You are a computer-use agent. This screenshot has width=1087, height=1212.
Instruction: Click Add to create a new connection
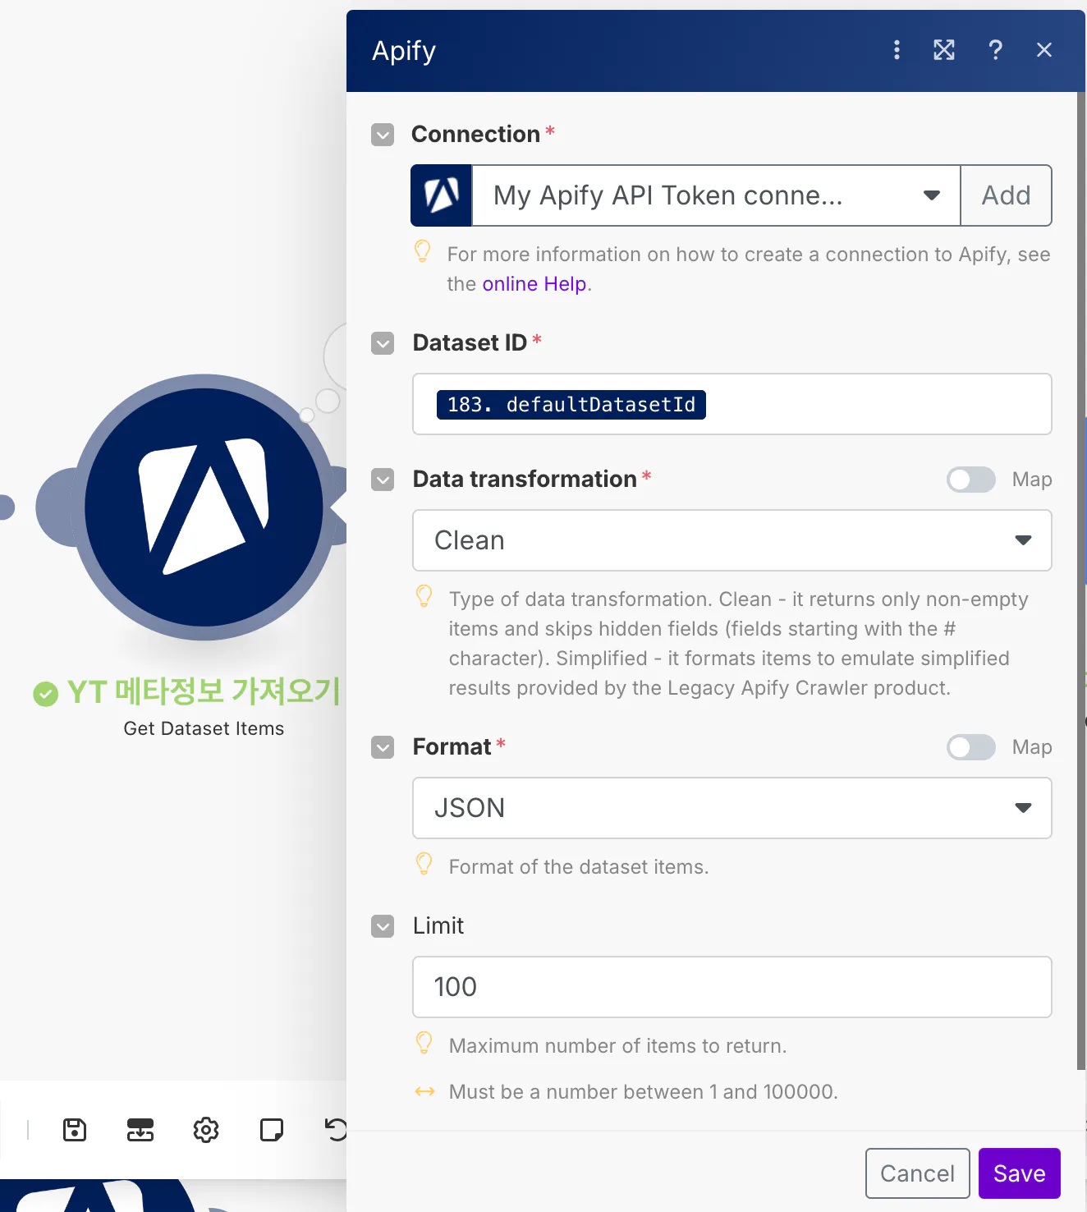1007,195
